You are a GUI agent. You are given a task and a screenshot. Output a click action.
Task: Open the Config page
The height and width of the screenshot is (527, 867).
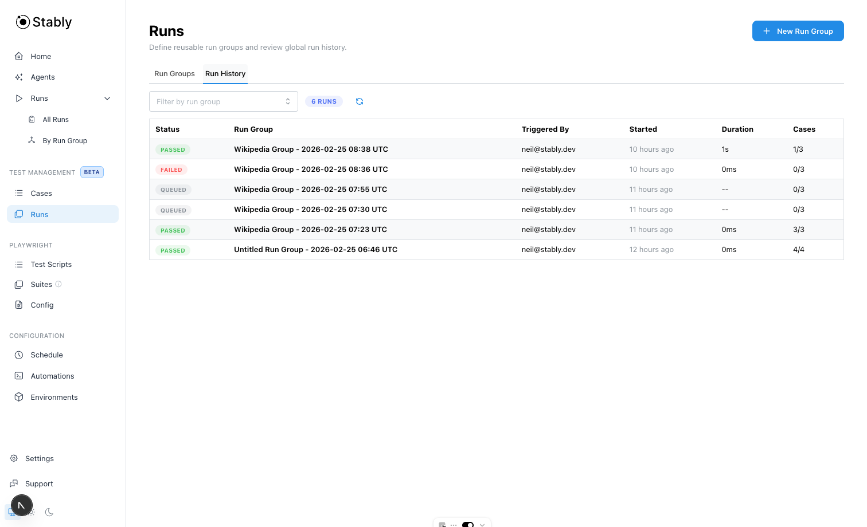pyautogui.click(x=42, y=305)
